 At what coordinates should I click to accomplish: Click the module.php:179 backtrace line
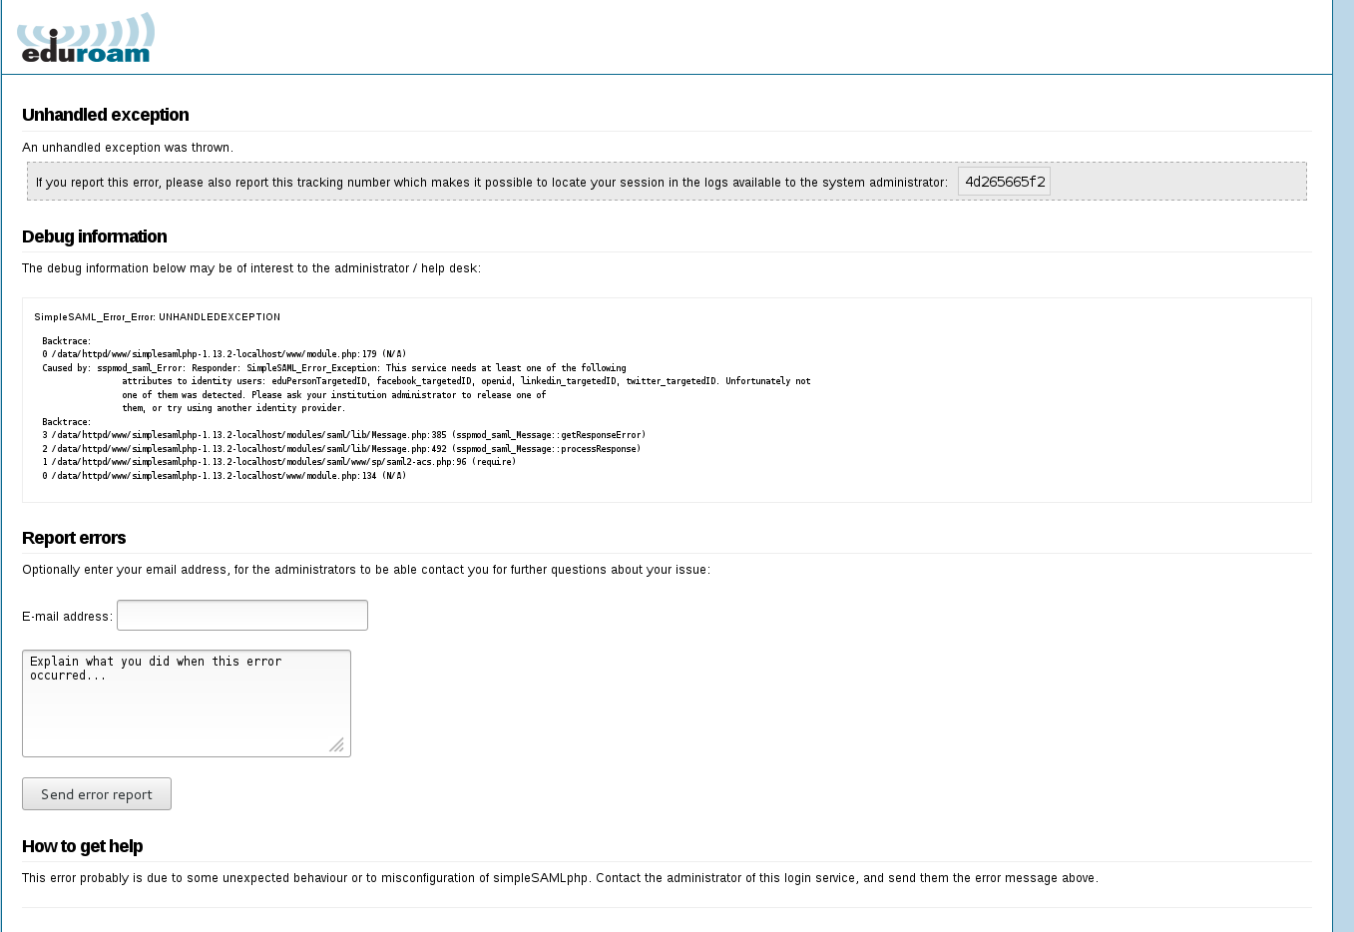coord(225,354)
